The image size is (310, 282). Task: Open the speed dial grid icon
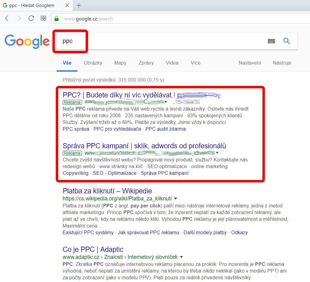tap(43, 18)
